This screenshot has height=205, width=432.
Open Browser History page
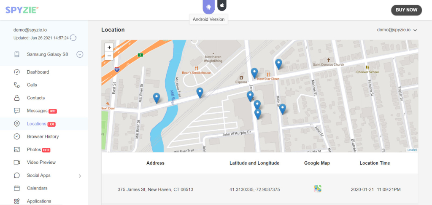[43, 136]
